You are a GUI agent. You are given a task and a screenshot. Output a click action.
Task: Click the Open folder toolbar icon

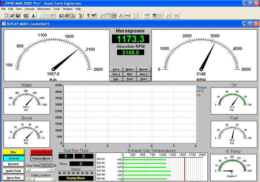pos(12,16)
